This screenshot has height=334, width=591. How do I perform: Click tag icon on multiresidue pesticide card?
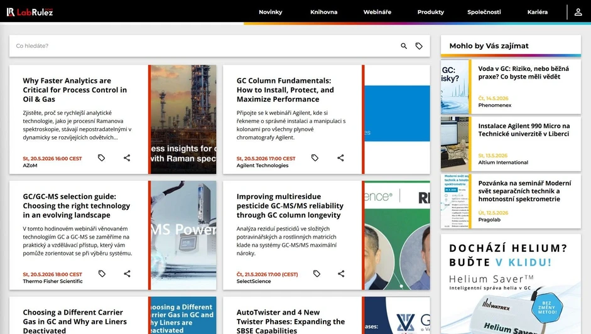[317, 273]
